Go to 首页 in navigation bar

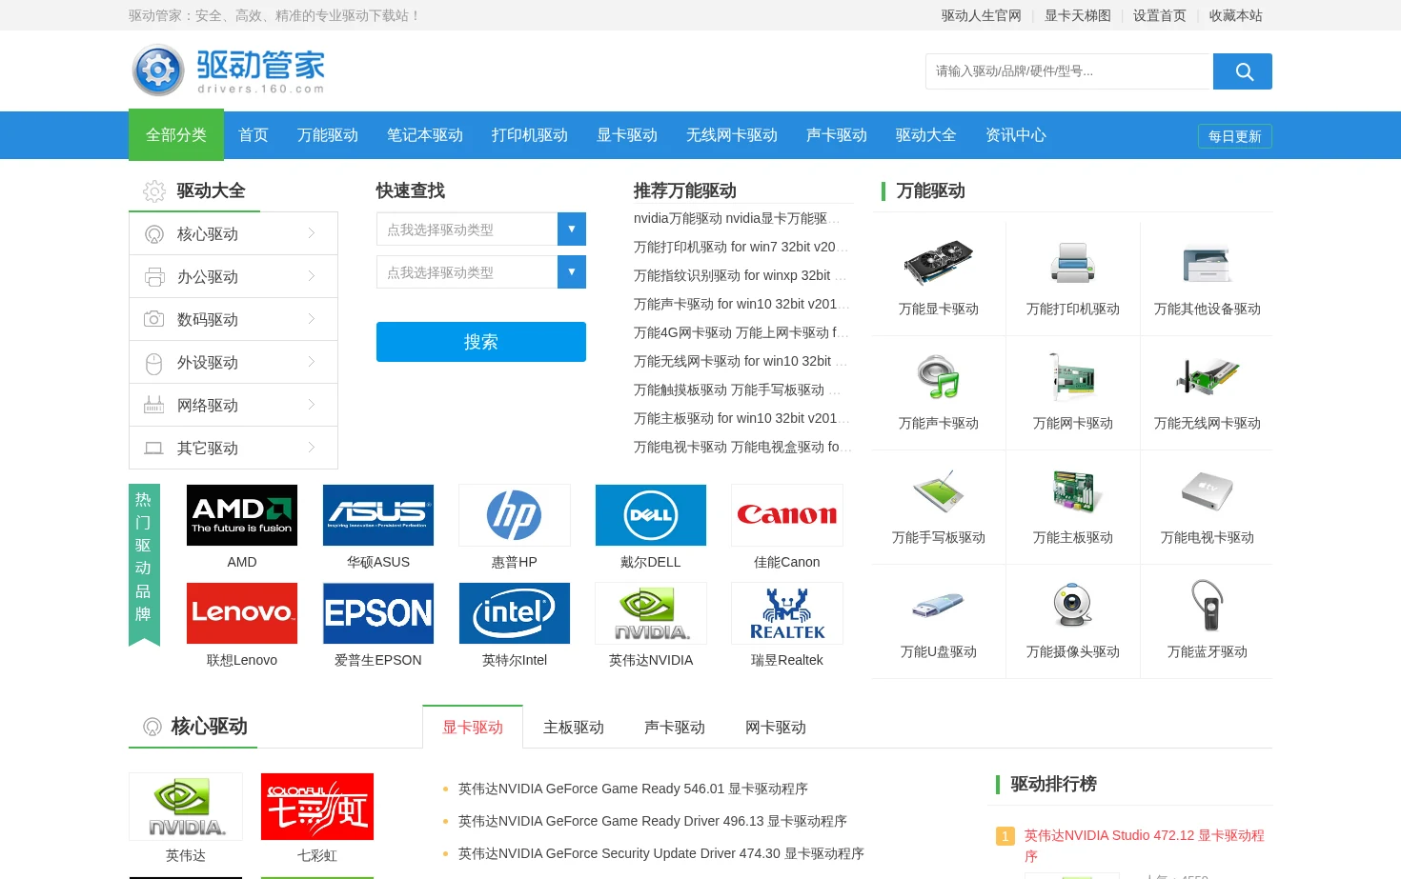click(x=254, y=135)
